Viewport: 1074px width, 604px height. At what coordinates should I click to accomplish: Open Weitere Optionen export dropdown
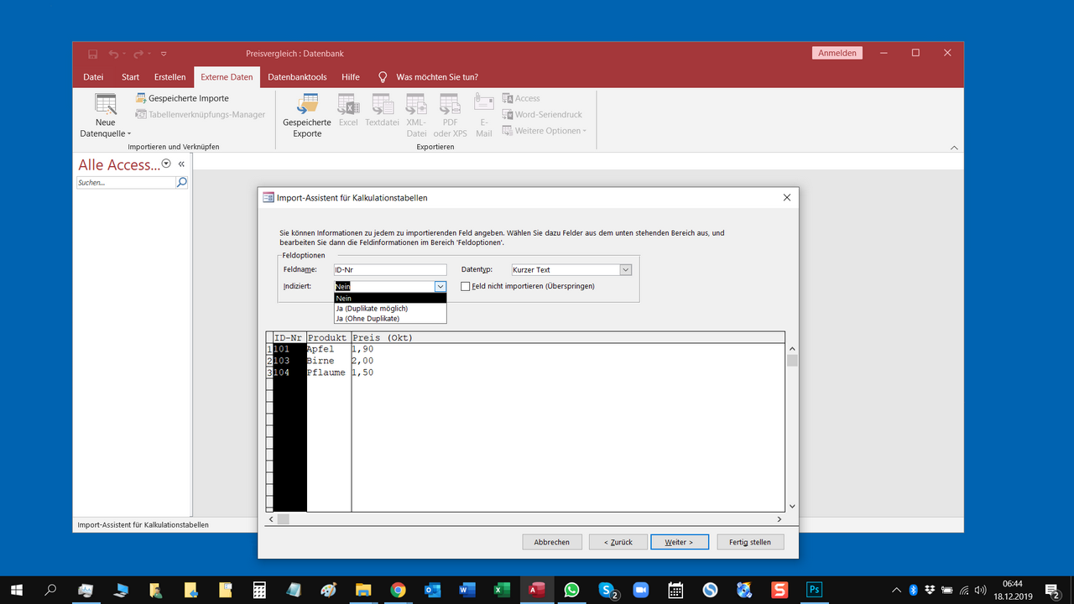click(545, 130)
